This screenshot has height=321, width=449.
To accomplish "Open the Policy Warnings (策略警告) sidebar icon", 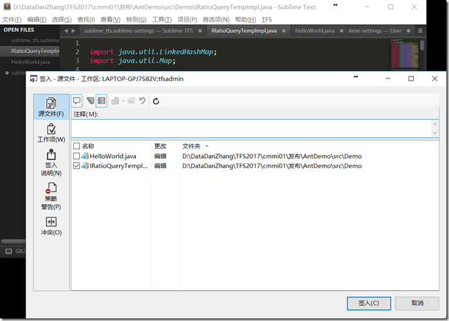I will 51,196.
